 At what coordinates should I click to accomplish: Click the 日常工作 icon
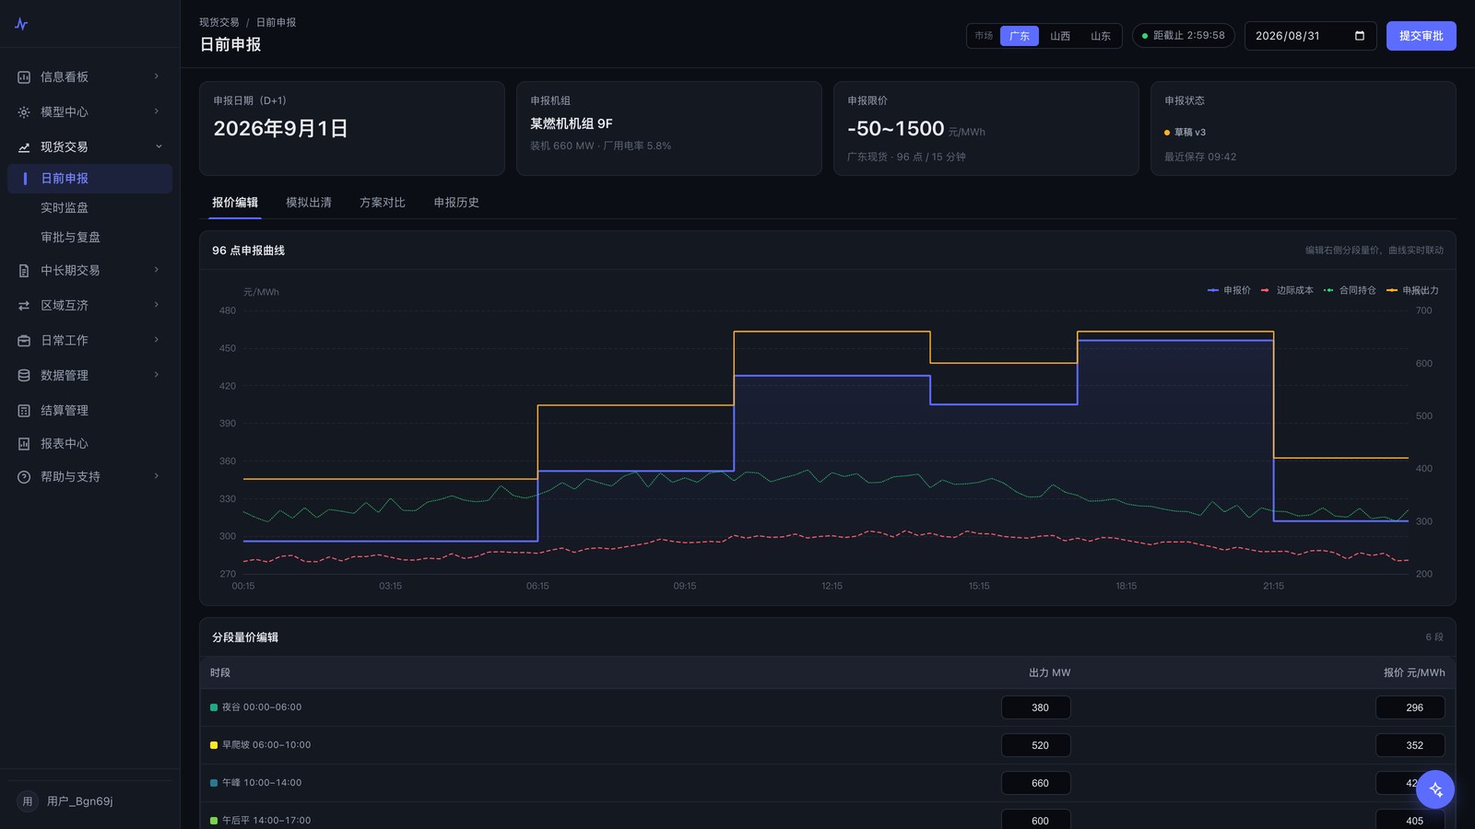point(24,341)
